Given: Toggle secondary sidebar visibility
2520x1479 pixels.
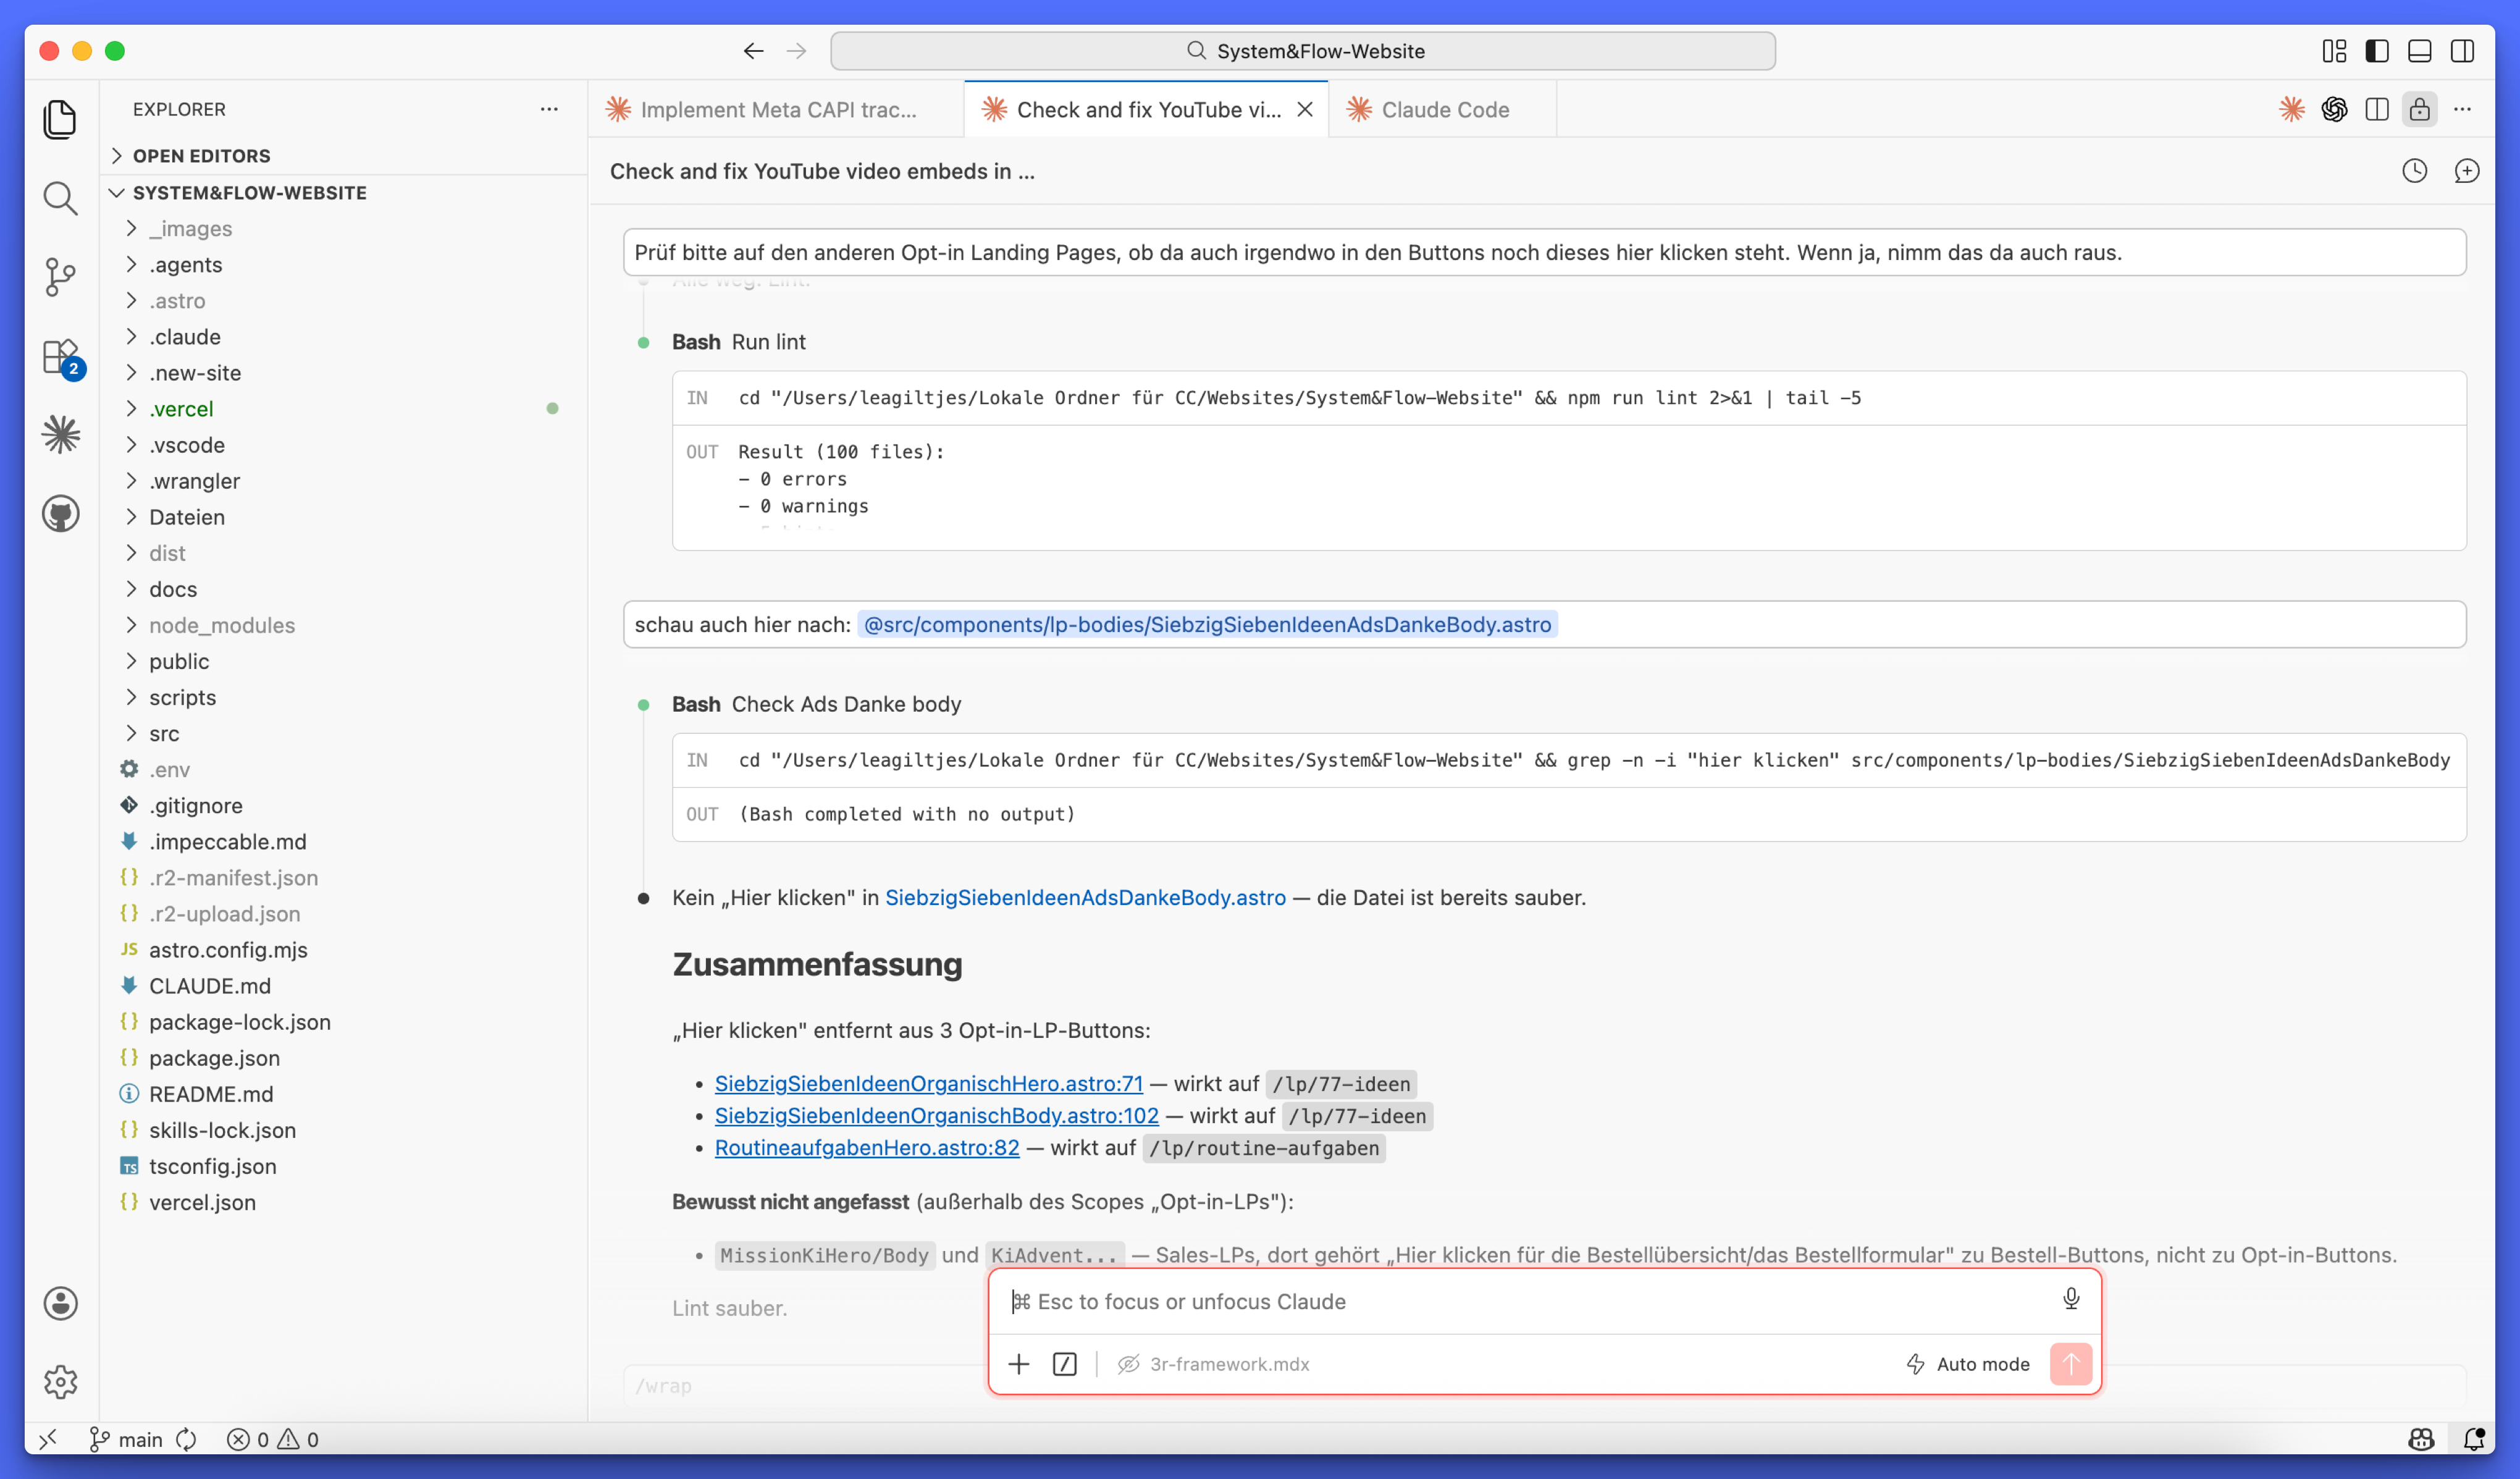Looking at the screenshot, I should pos(2463,51).
